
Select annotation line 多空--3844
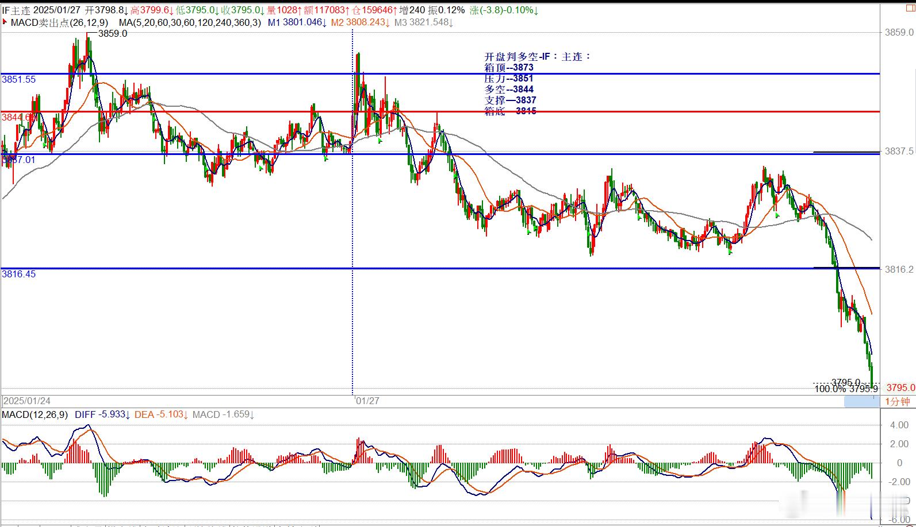pyautogui.click(x=509, y=90)
